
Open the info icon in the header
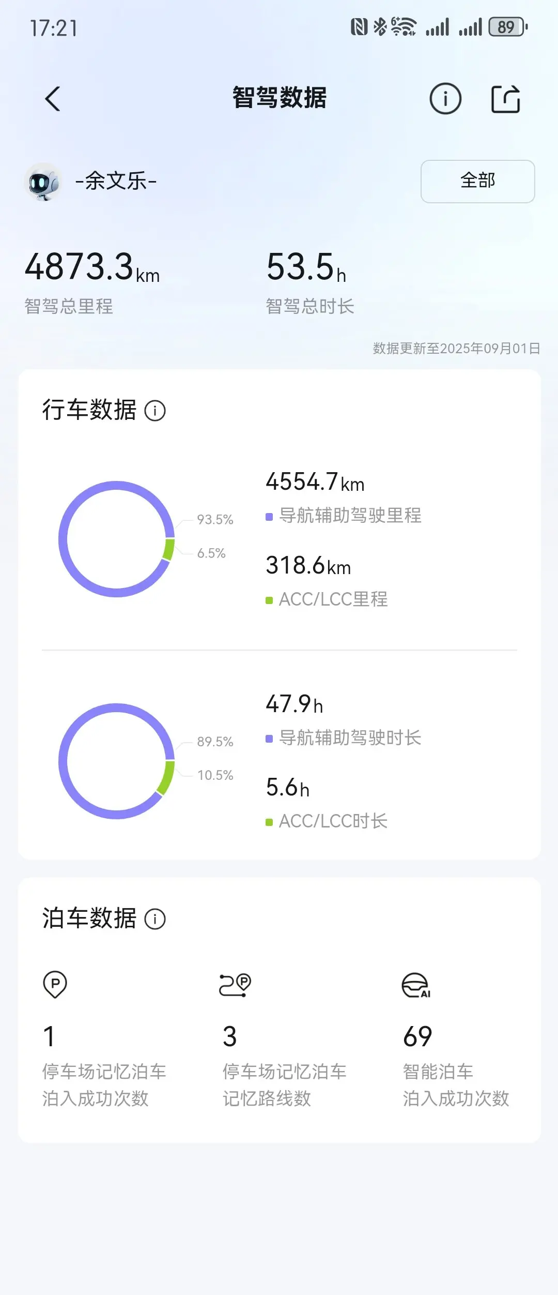tap(445, 98)
